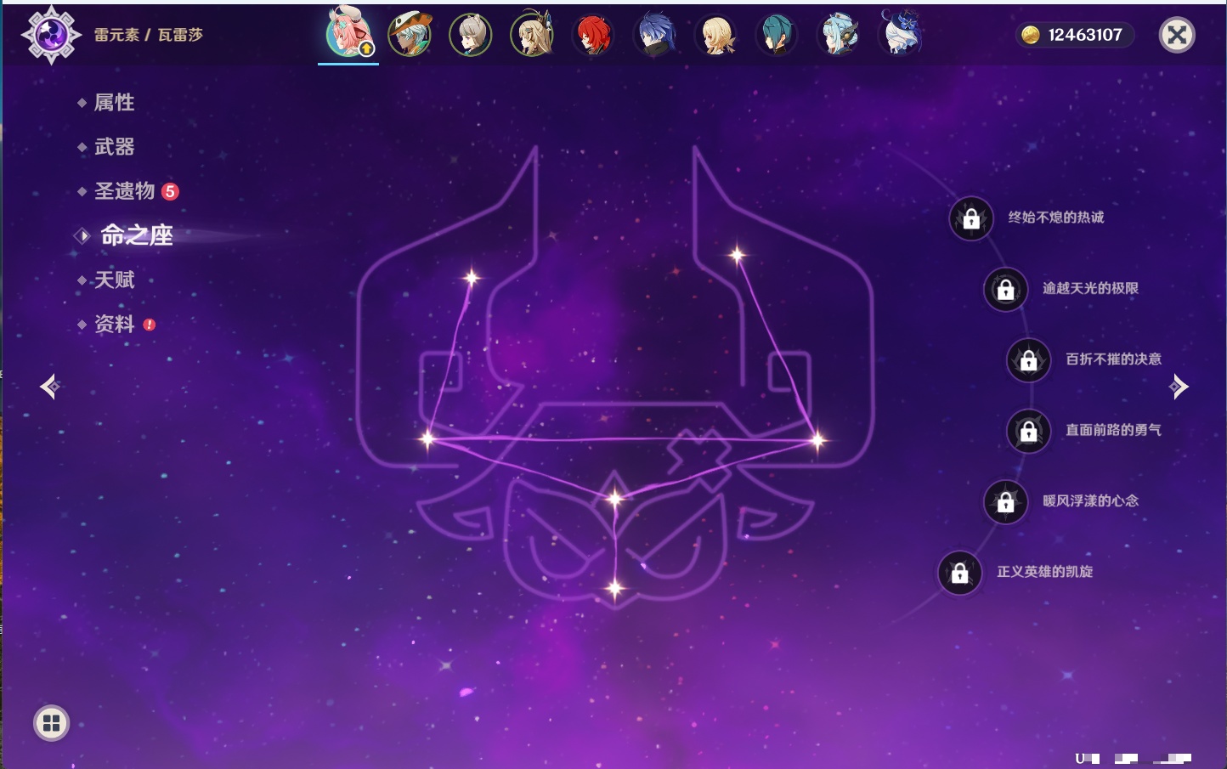Select the white-haired avatar with dark blue hat
The height and width of the screenshot is (769, 1227).
coord(901,34)
